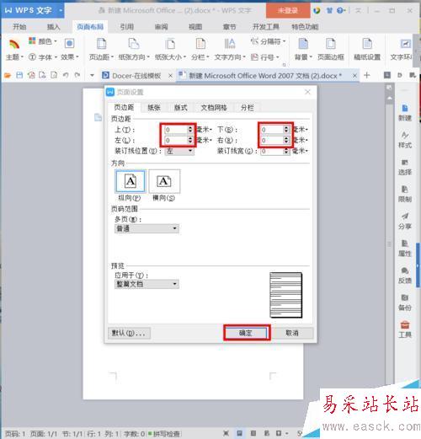Switch to 分栏 tab in dialog

point(247,108)
